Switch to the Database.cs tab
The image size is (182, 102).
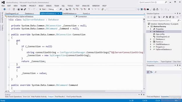click(29, 14)
